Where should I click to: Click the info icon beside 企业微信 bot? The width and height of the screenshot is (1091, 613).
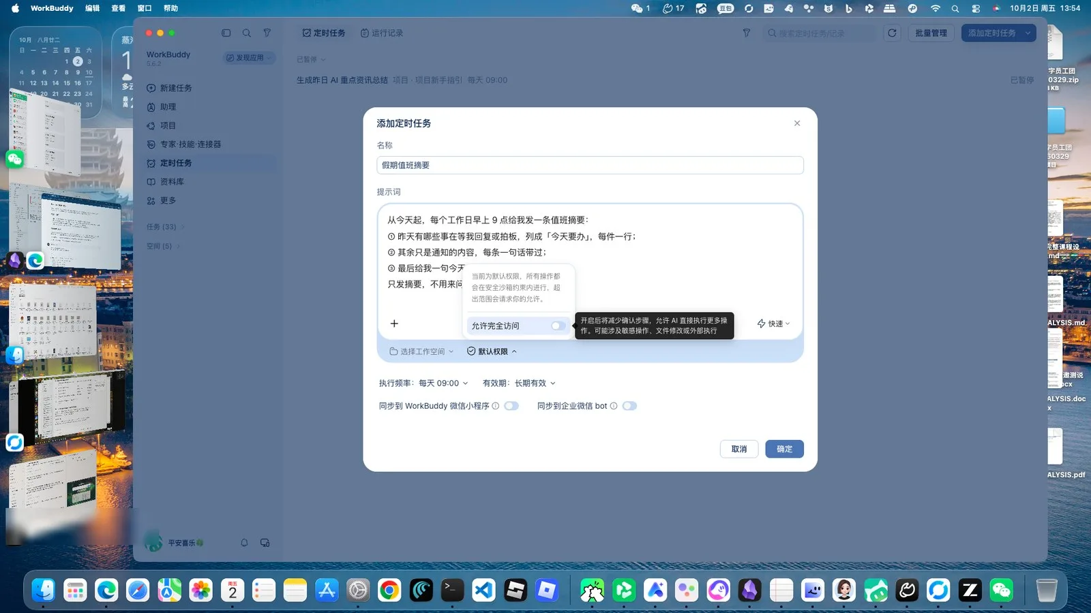[614, 406]
